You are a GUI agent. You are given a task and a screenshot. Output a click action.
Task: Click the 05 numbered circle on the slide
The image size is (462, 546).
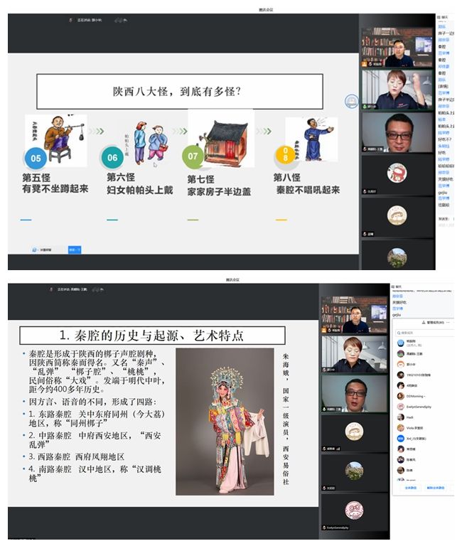(36, 158)
